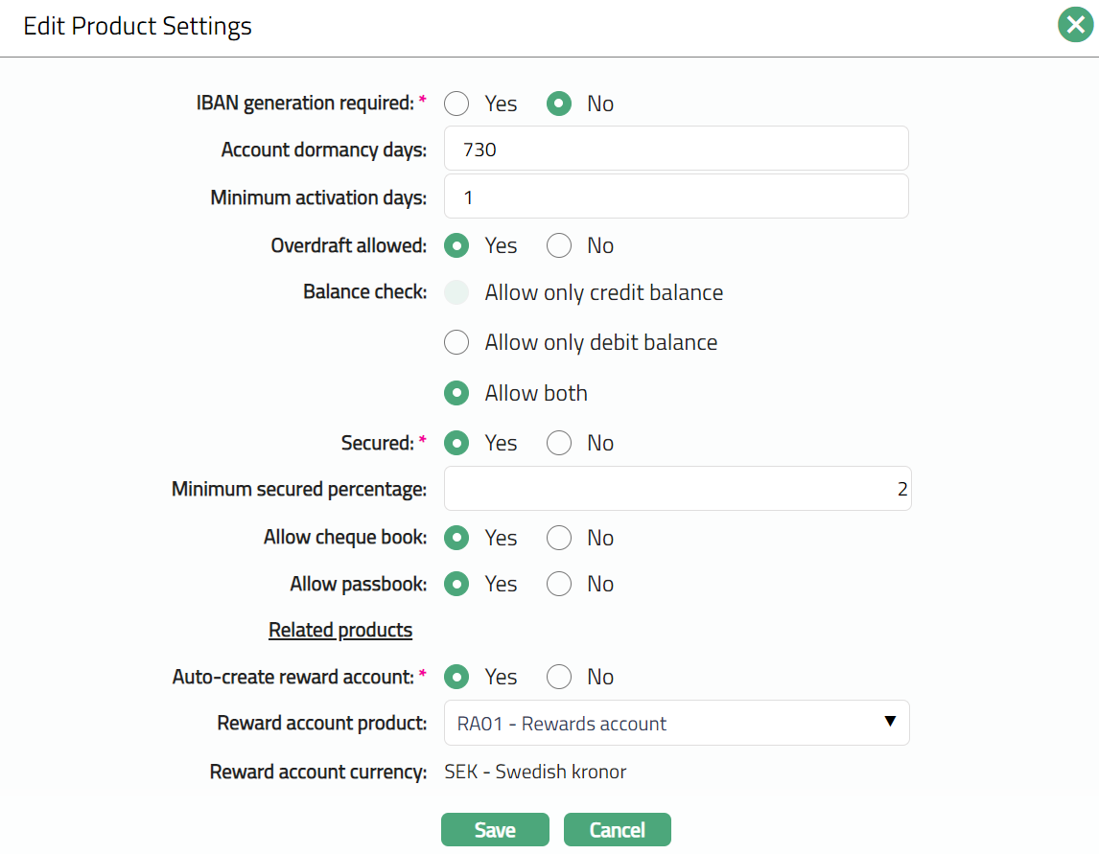Select No for Overdraft allowed

tap(559, 246)
